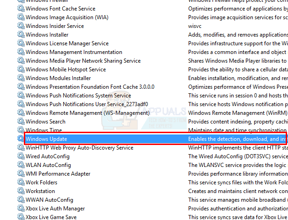Click gear icon beside Windows Installer
Viewport: 288px width, 220px height.
tap(21, 34)
